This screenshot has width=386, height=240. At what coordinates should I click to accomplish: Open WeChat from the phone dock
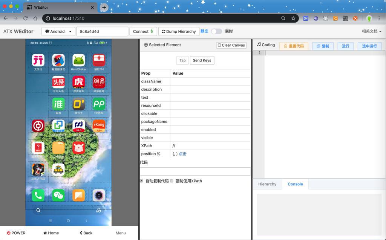tap(58, 196)
